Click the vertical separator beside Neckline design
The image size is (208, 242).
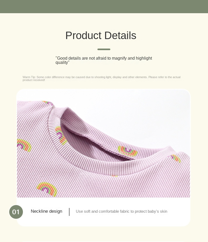69,212
